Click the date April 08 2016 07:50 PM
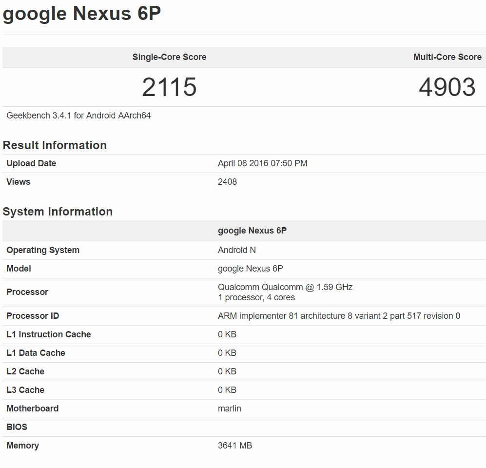 tap(263, 163)
